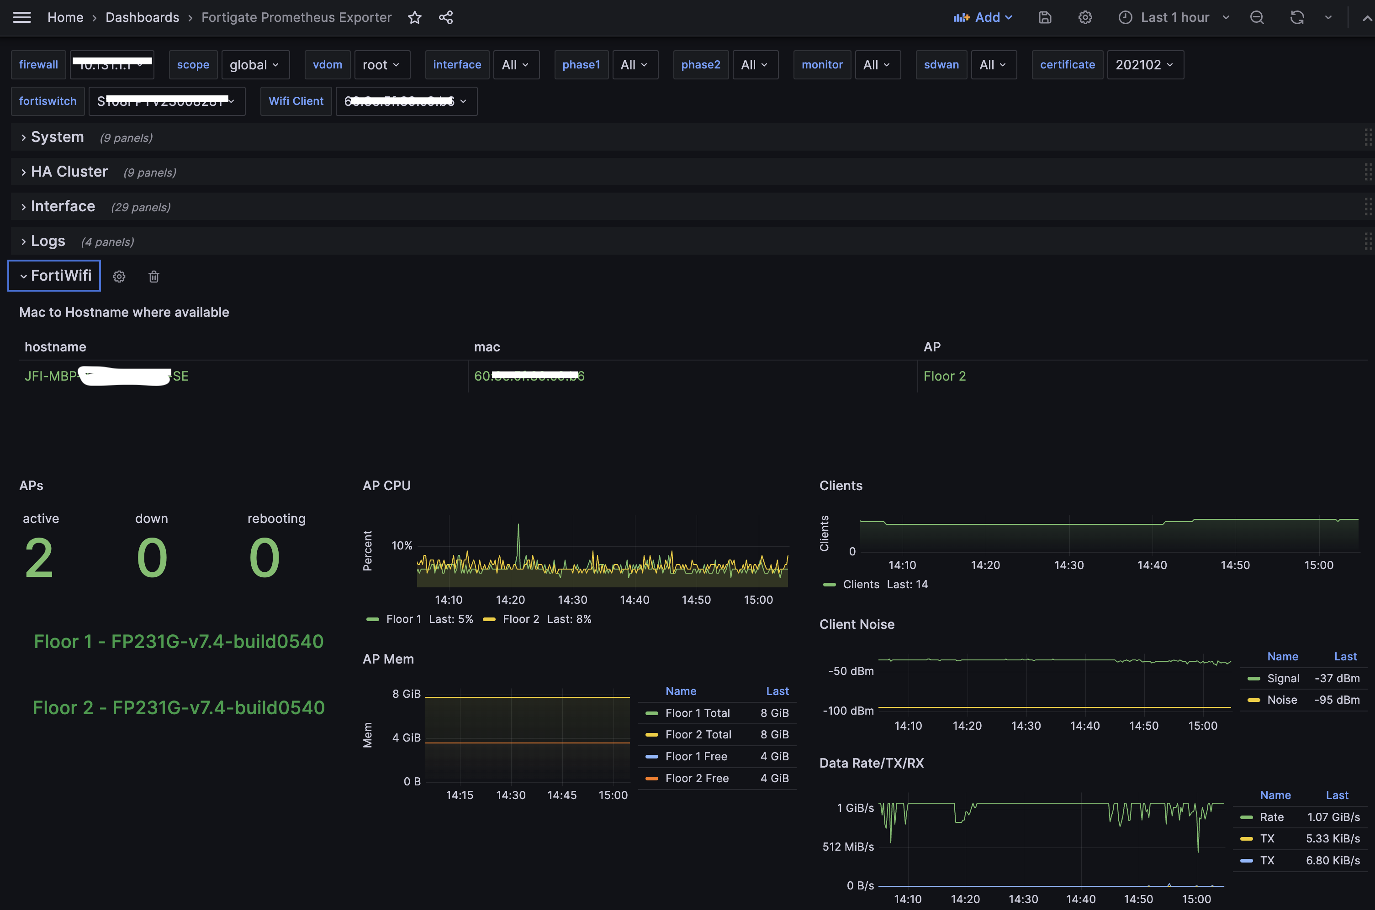1375x910 pixels.
Task: Go to Dashboards in breadcrumb
Action: point(143,17)
